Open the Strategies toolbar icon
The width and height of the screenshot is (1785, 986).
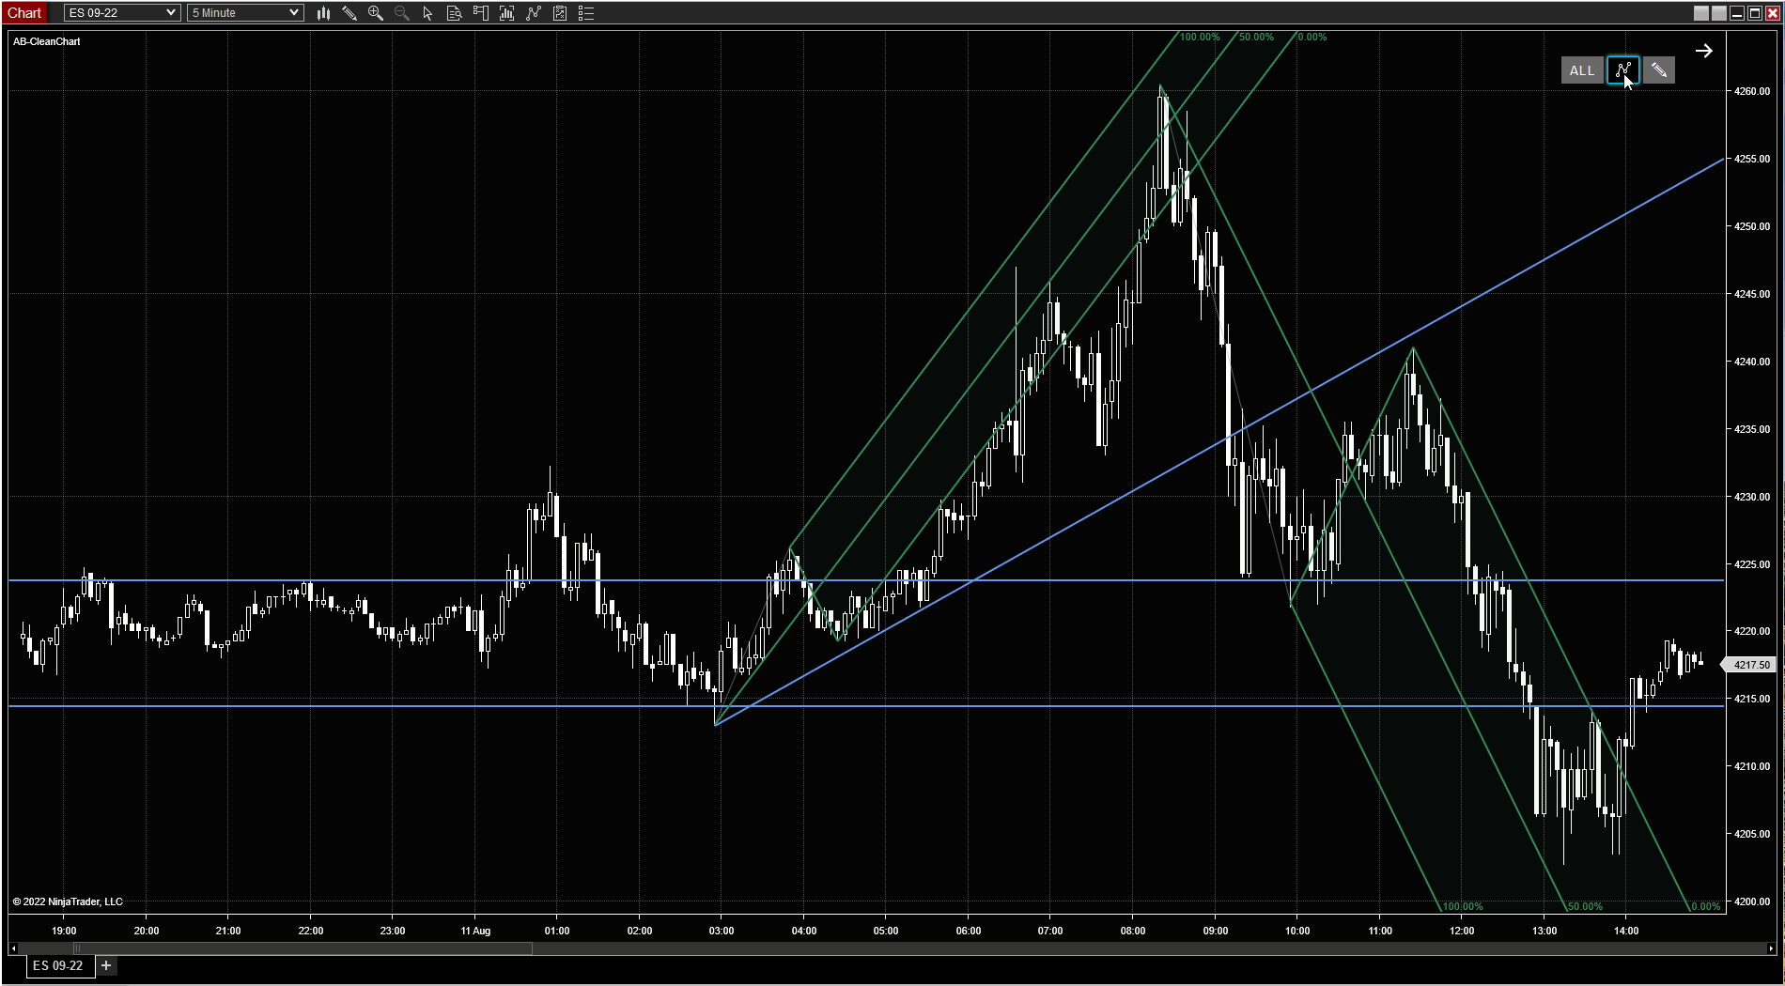pos(560,13)
